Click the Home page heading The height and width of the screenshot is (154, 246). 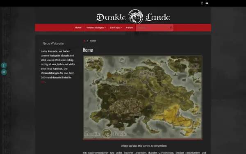coord(88,50)
